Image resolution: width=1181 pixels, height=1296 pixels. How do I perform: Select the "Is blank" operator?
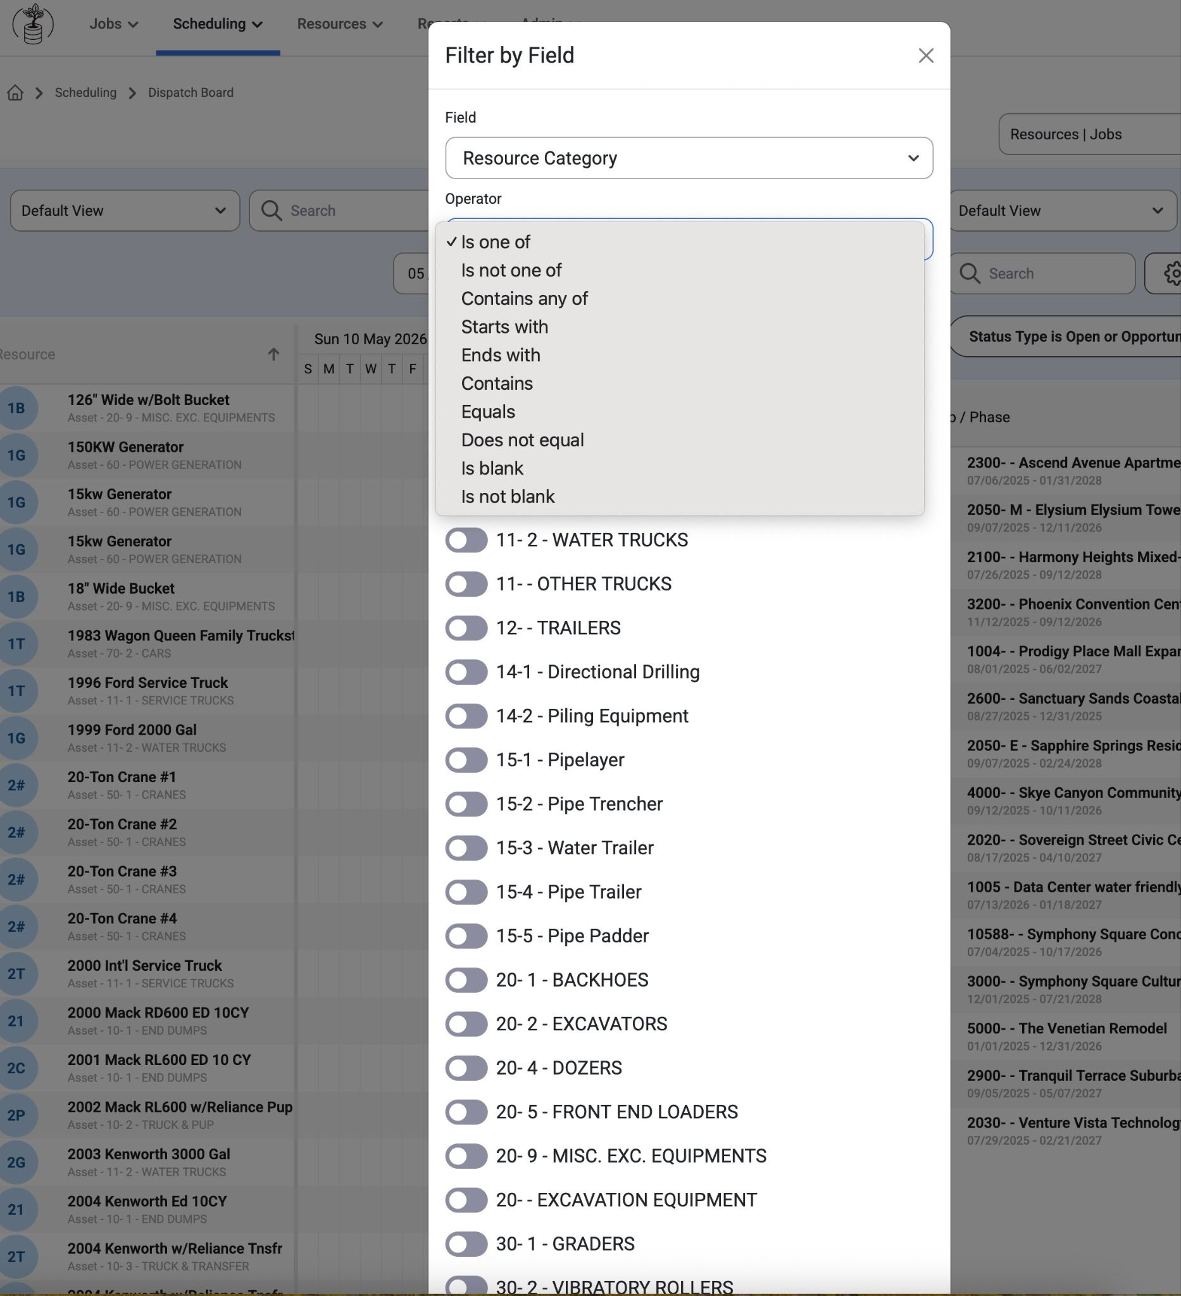(x=680, y=469)
